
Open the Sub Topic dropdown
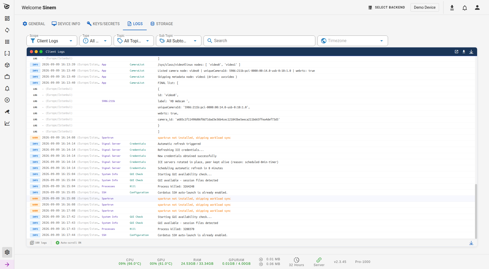[x=179, y=41]
